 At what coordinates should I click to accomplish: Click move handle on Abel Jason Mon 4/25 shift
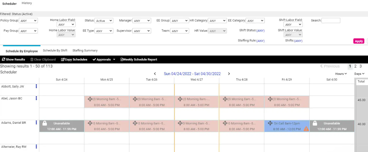[90, 99]
